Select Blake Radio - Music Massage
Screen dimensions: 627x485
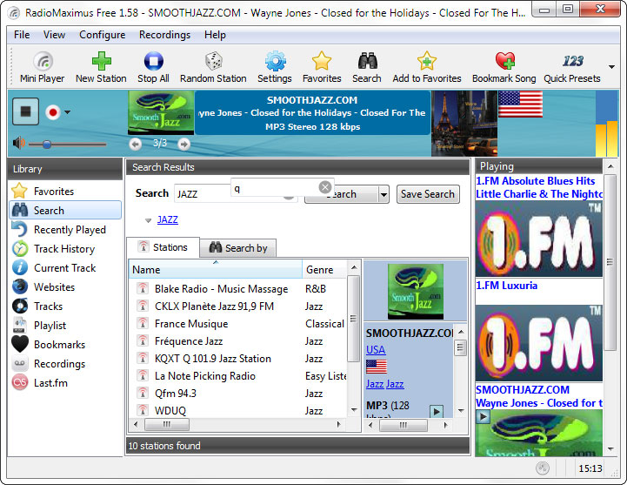click(x=238, y=289)
